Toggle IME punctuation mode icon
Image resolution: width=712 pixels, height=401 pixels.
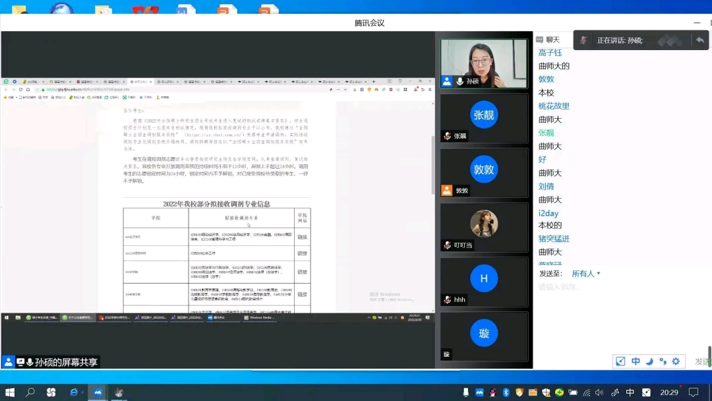pos(663,361)
